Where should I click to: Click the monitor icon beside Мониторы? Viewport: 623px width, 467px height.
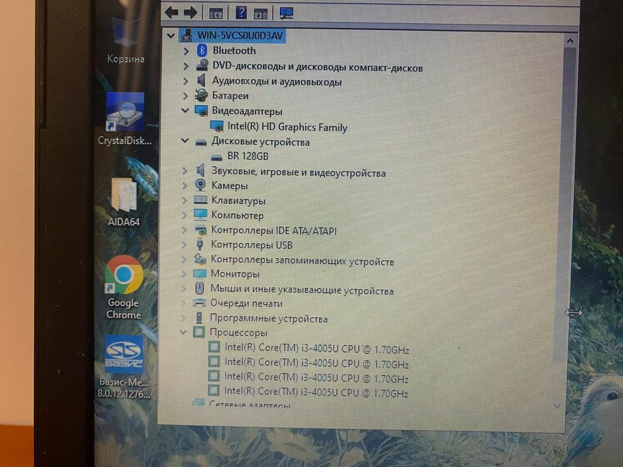point(200,274)
